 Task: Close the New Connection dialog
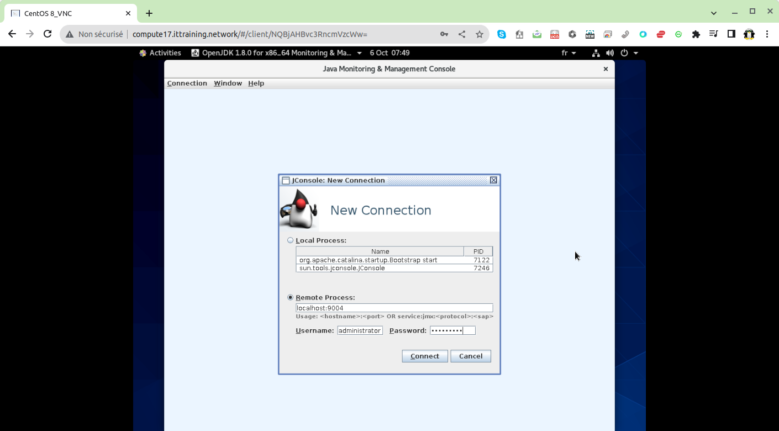pos(494,180)
